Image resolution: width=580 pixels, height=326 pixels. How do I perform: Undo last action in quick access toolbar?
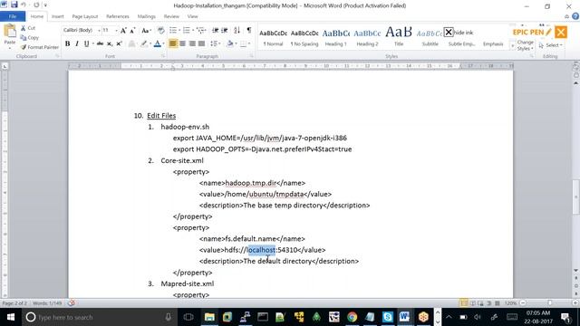coord(24,5)
